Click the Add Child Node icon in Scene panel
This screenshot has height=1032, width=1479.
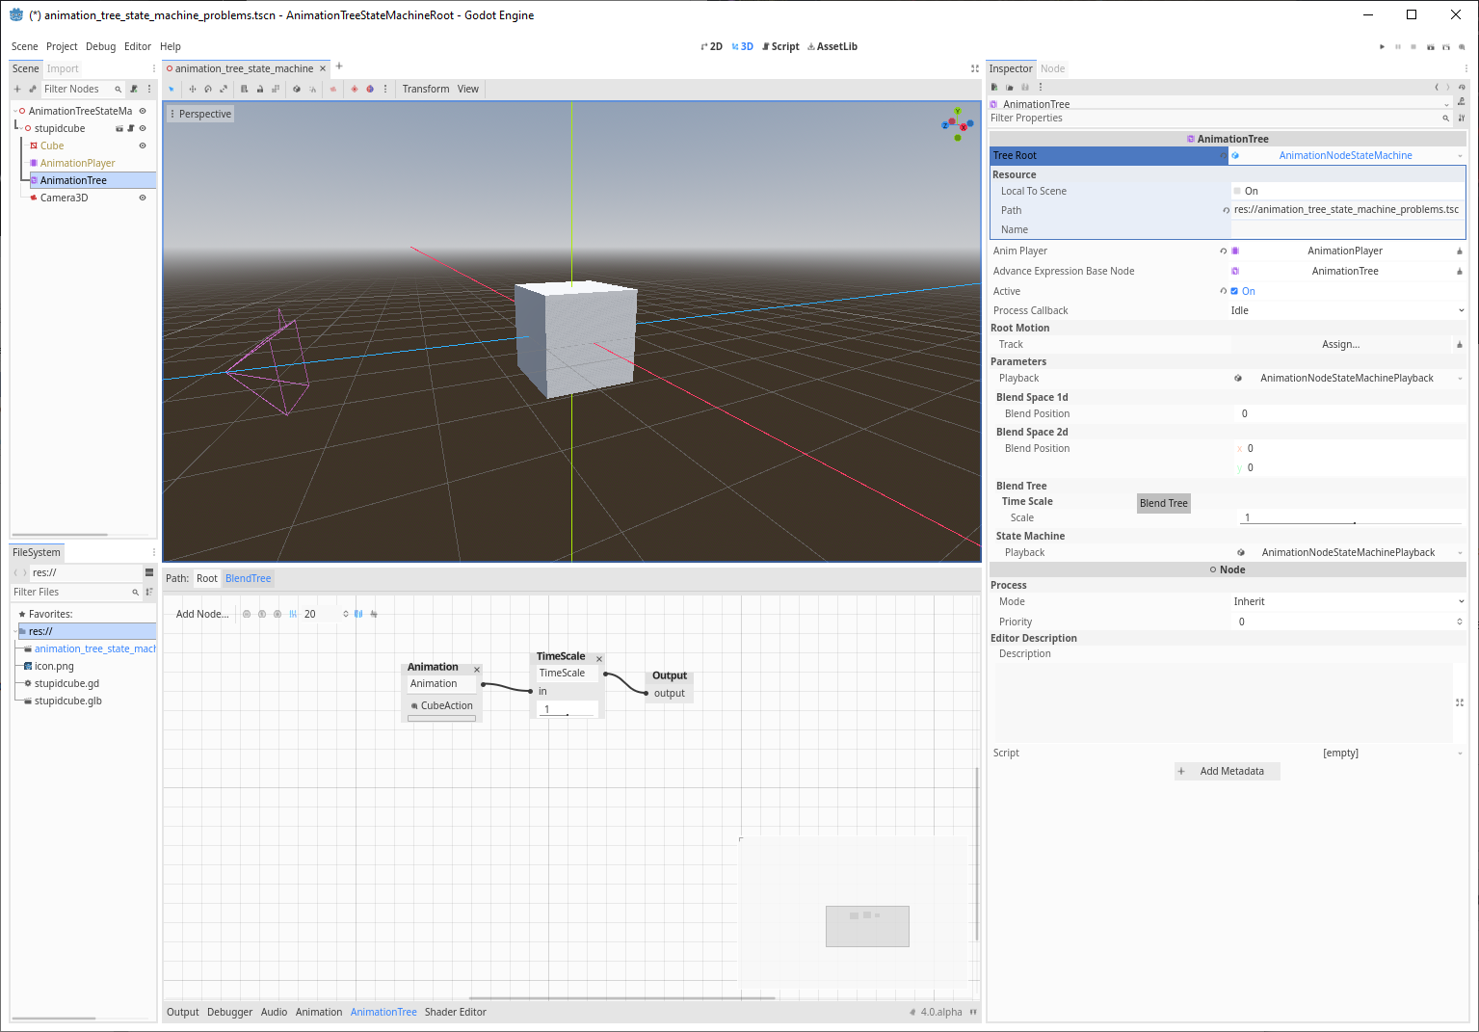(x=17, y=89)
